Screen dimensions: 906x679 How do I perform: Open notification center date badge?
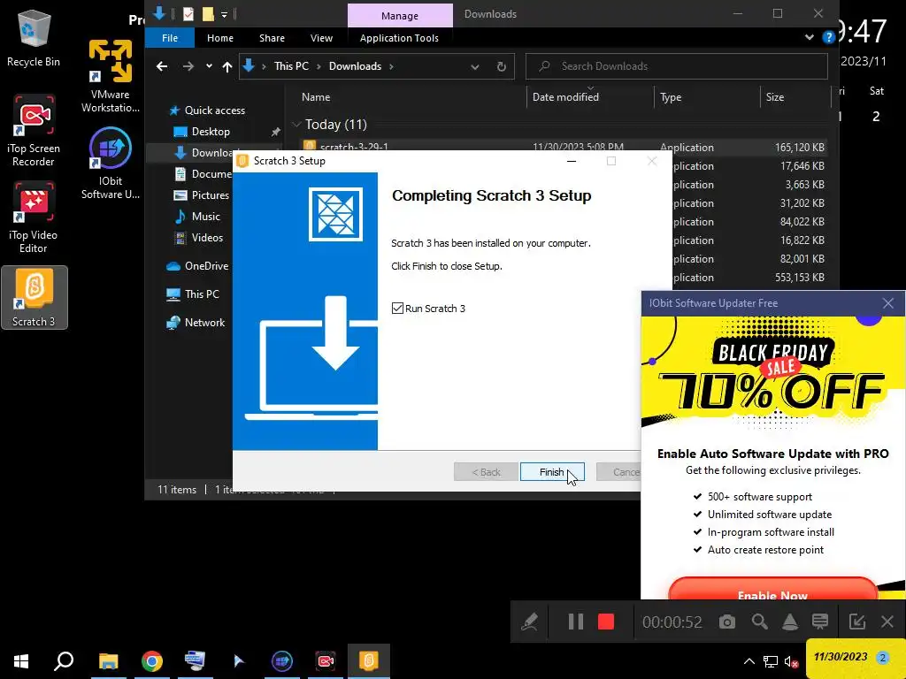click(x=882, y=657)
